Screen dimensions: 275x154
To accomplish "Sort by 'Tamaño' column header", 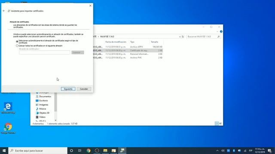I will point(155,42).
